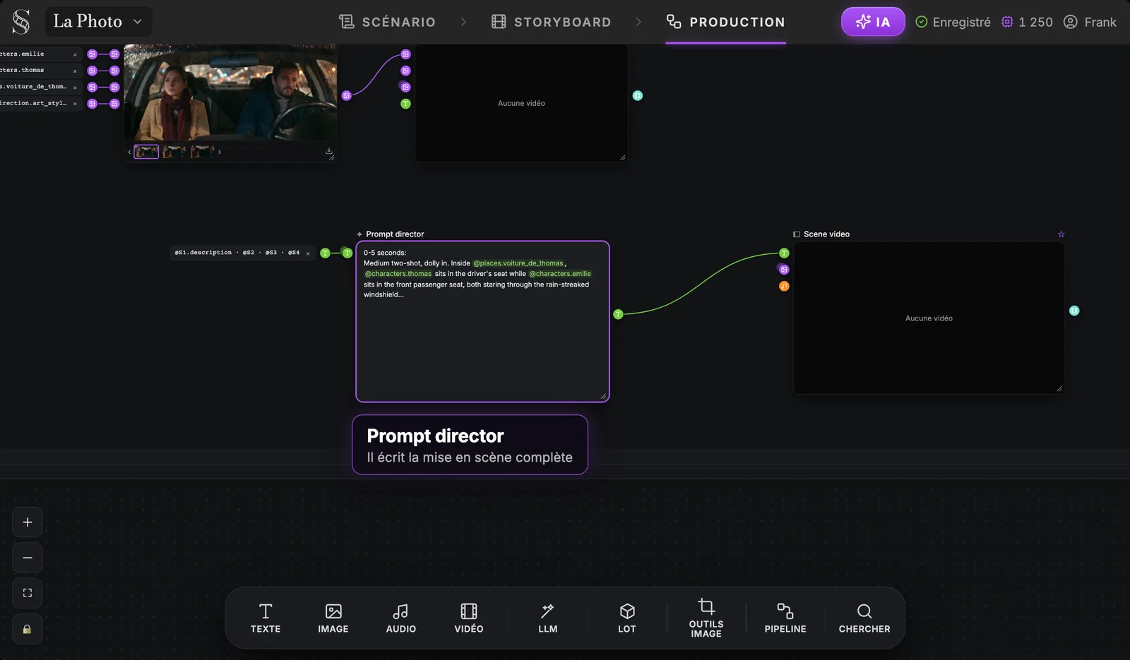Remove the characters.emilie reference chip
Viewport: 1130px width, 660px height.
point(75,54)
